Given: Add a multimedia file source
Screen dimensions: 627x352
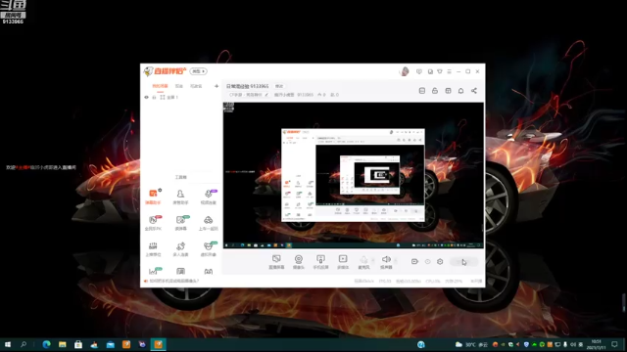Looking at the screenshot, I should click(x=343, y=262).
